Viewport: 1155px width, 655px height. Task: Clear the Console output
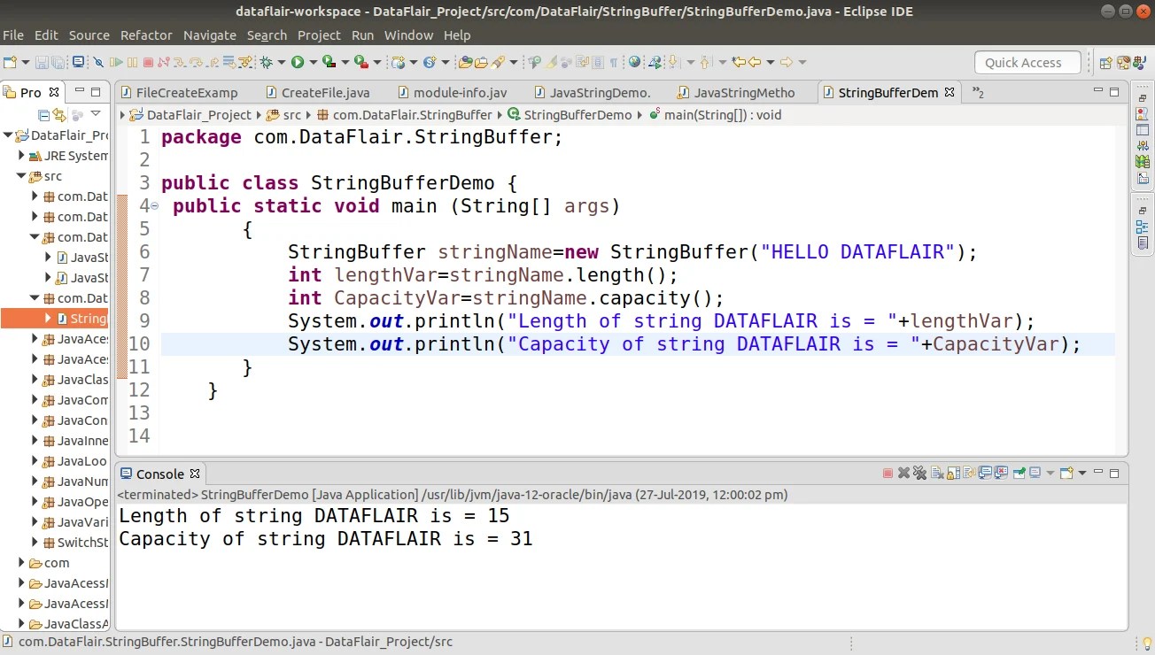[937, 473]
